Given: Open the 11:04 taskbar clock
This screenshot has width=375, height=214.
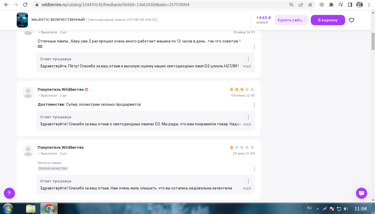Looking at the screenshot, I should point(361,209).
